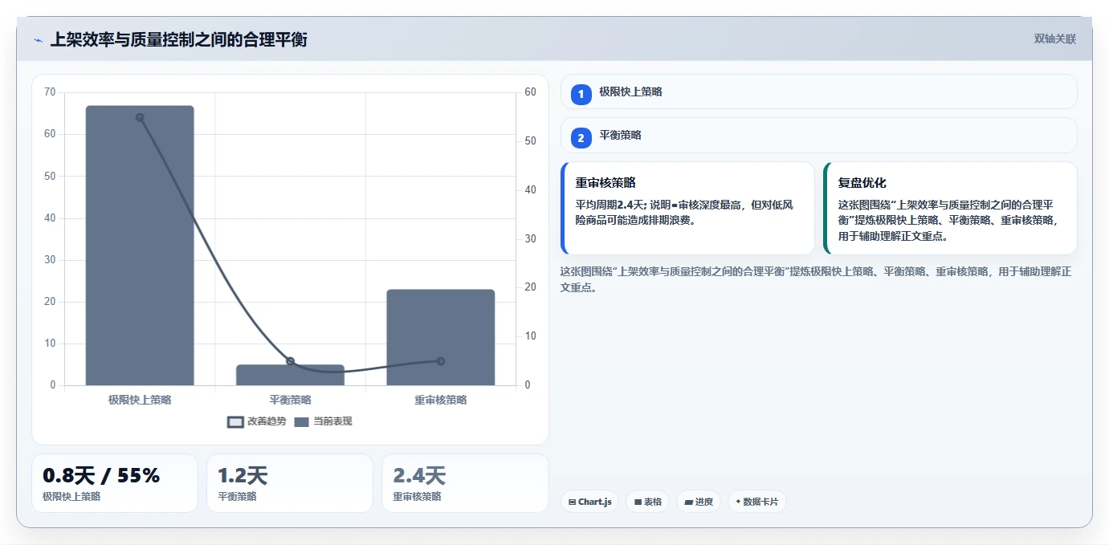This screenshot has height=545, width=1109.
Task: Open the 复盘优化 card
Action: 950,208
